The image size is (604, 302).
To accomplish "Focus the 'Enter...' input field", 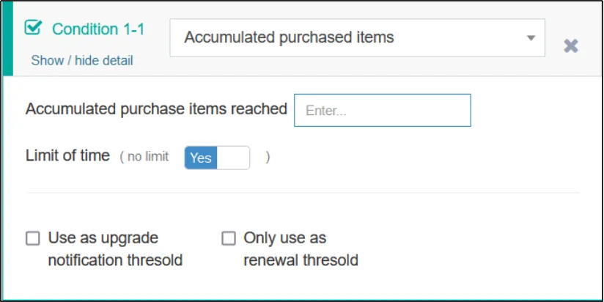I will coord(382,111).
